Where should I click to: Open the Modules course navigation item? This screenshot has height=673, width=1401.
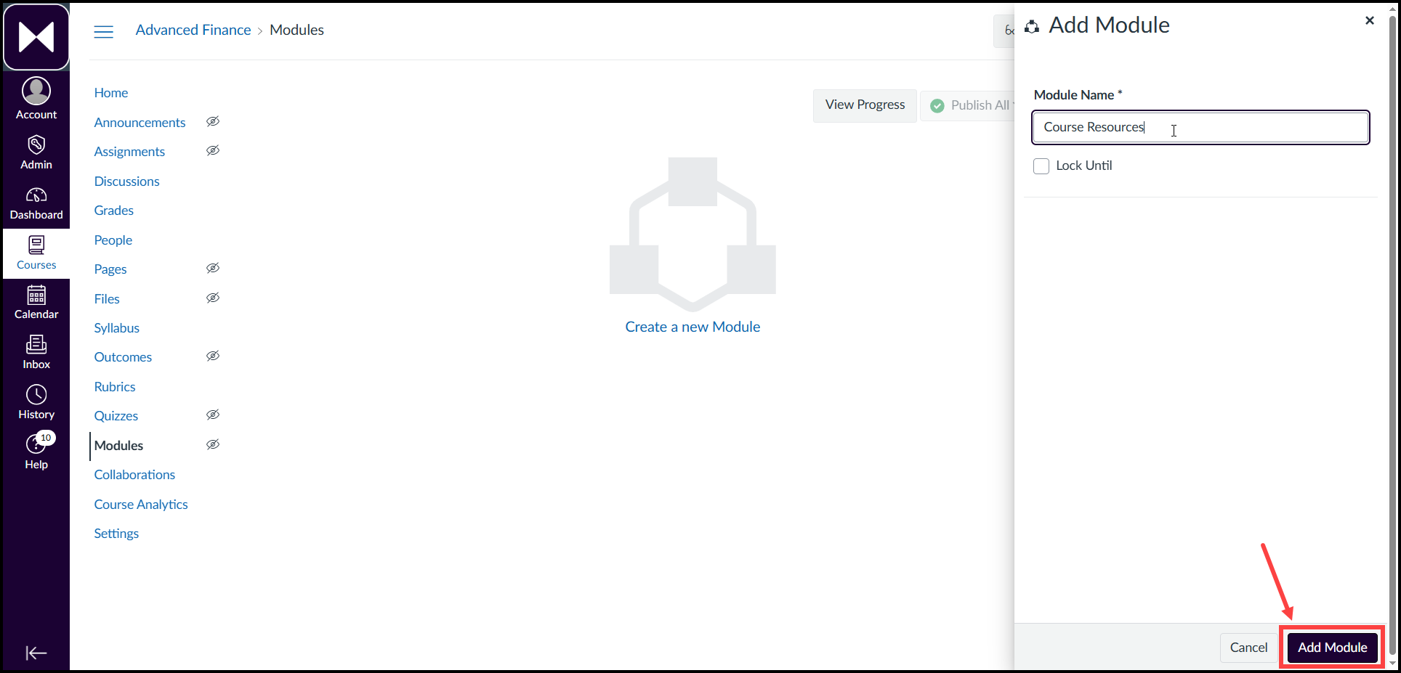[x=118, y=446]
